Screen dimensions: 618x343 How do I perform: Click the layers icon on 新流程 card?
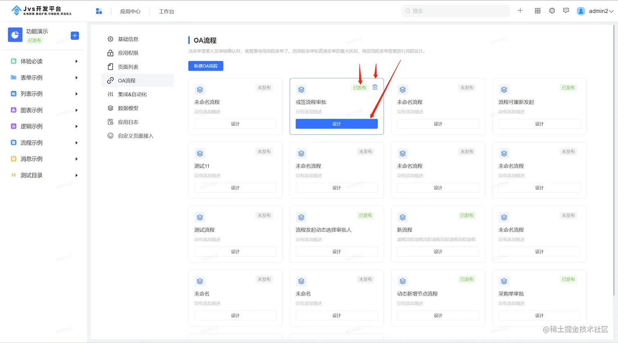click(x=403, y=218)
